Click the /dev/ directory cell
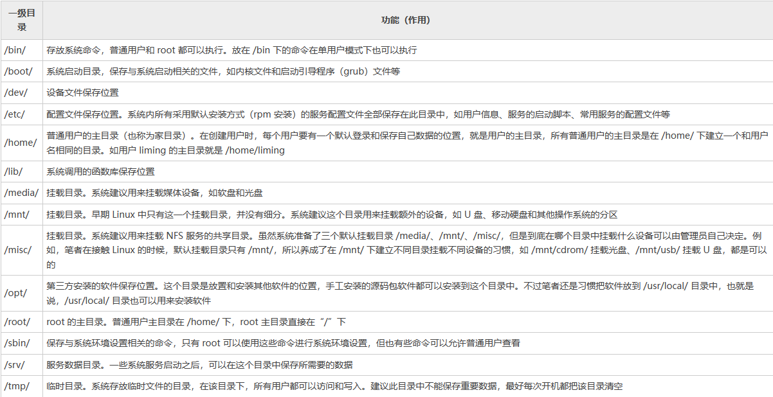Viewport: 773px width, 397px height. [x=15, y=93]
